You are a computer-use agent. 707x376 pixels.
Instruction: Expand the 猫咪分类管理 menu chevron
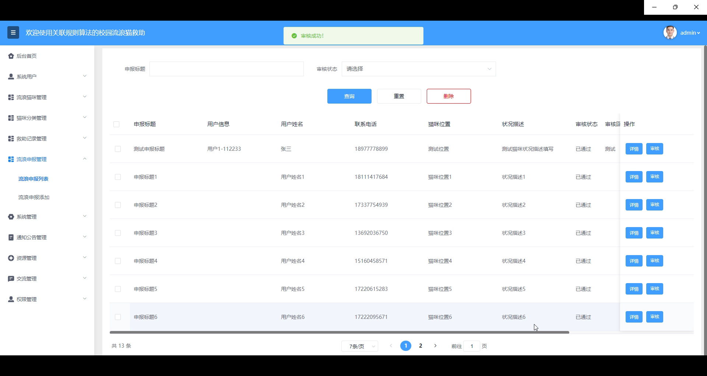click(x=85, y=118)
